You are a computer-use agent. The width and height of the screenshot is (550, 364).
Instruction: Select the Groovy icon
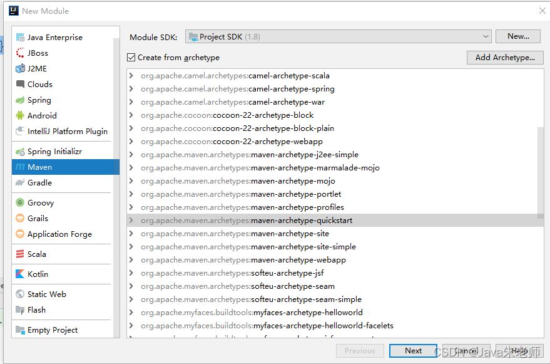(x=20, y=203)
